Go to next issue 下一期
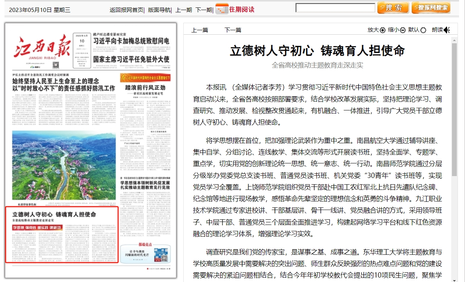This screenshot has width=465, height=282. click(x=203, y=10)
